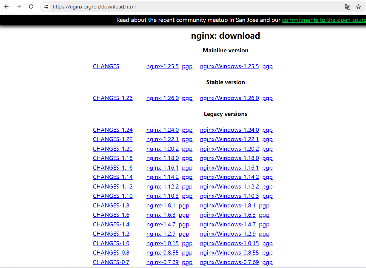Open CHANGES-1.20 link
Viewport: 366px width, 268px height.
[113, 149]
